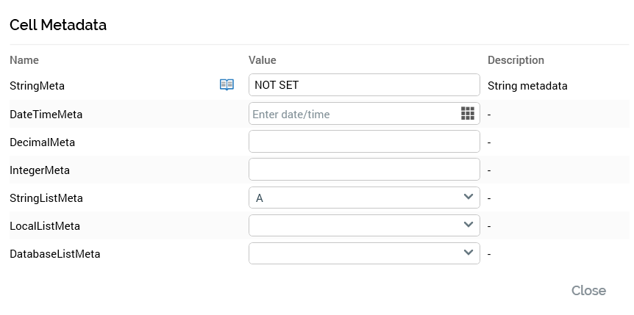Focus the Enter date/time input field
Image resolution: width=634 pixels, height=315 pixels.
(353, 114)
